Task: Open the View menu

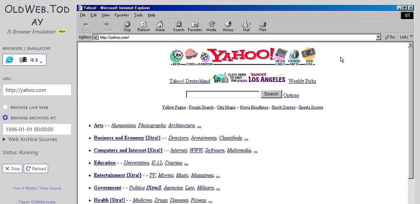Action: [x=105, y=15]
